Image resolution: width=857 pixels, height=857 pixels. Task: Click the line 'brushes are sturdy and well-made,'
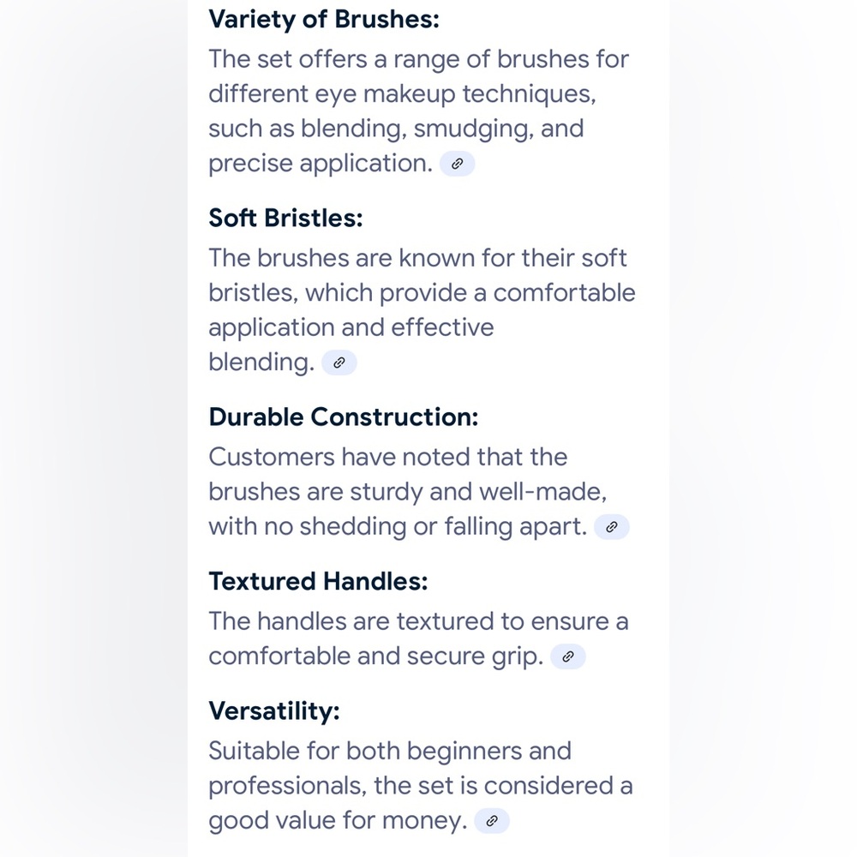(x=408, y=492)
